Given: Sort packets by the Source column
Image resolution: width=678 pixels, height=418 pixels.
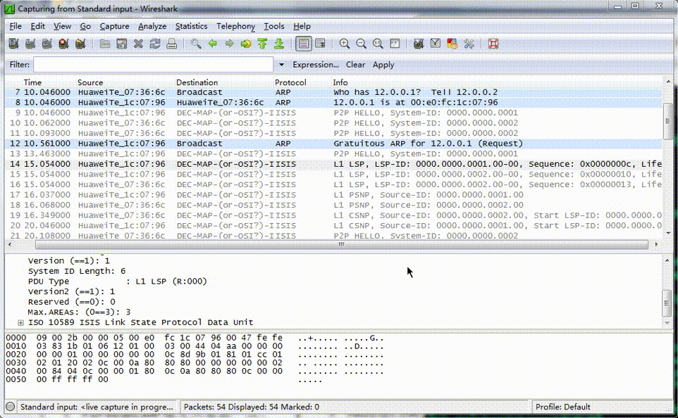Looking at the screenshot, I should coord(90,82).
